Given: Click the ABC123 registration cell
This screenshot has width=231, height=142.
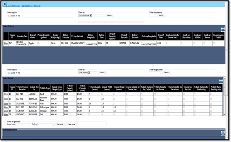Looking at the screenshot, I should click(34, 94).
